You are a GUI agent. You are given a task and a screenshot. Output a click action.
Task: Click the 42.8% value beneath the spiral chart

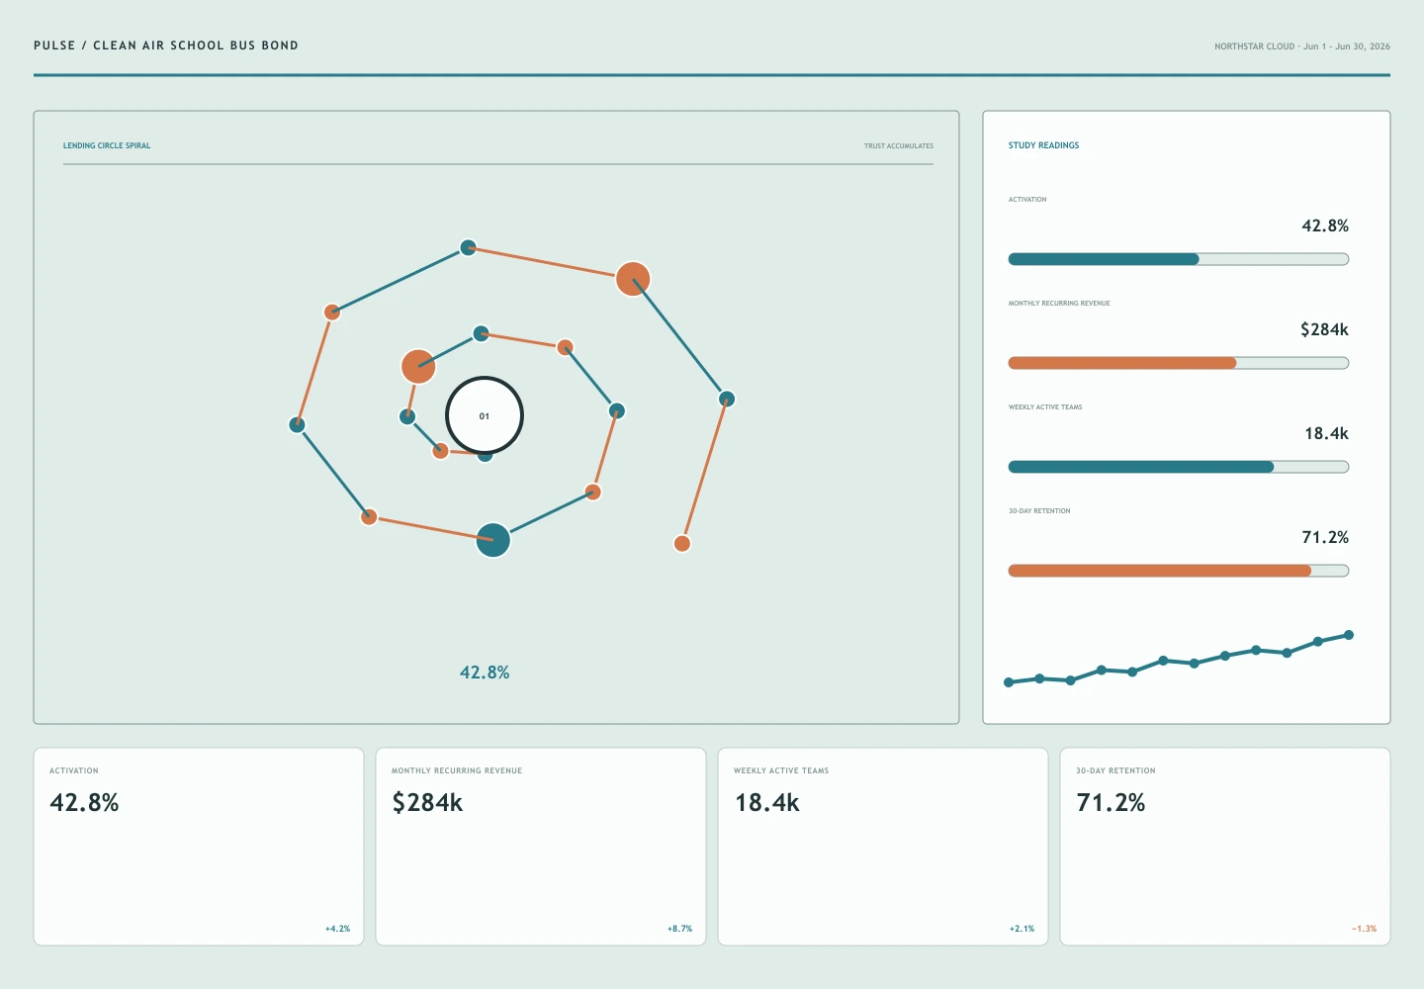click(485, 673)
